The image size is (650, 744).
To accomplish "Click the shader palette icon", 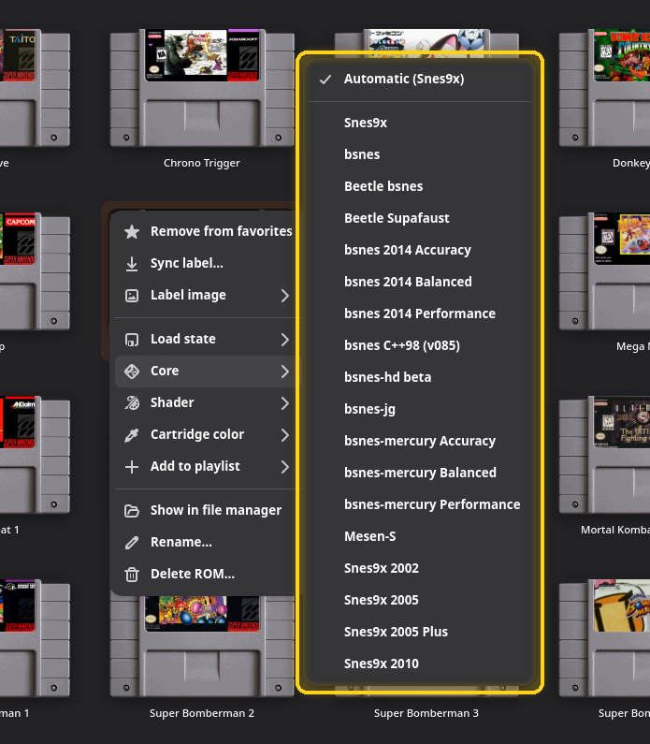I will [x=132, y=402].
